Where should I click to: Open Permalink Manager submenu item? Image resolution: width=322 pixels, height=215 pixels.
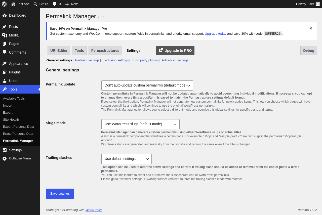point(18,141)
